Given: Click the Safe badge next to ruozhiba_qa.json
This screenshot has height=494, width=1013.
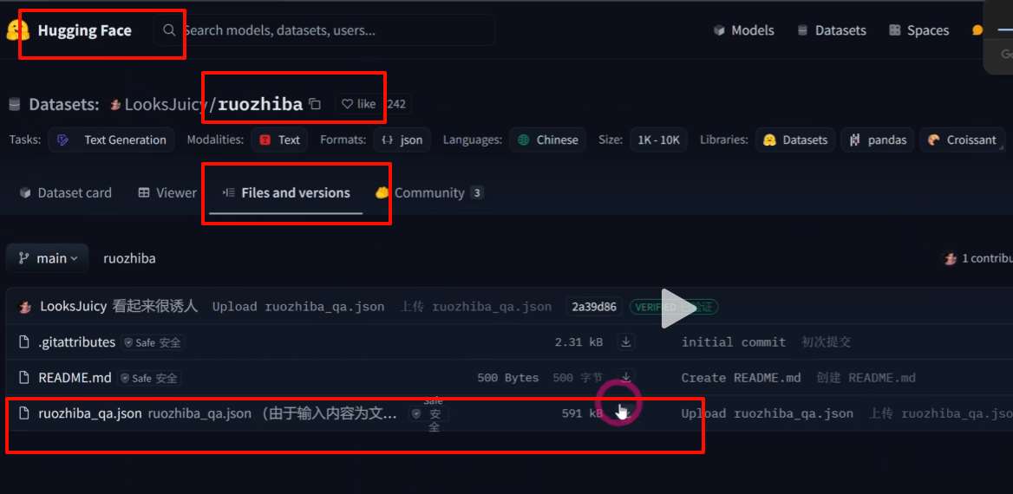Looking at the screenshot, I should click(x=428, y=413).
